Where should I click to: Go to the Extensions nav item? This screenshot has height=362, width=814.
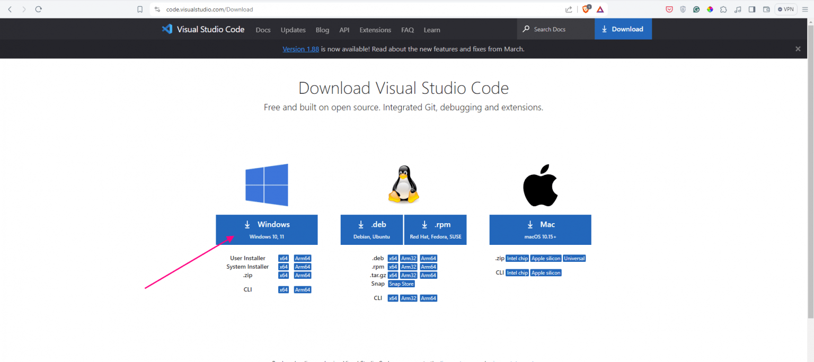tap(375, 30)
